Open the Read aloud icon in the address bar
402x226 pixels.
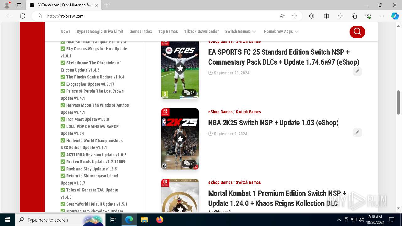tap(282, 16)
